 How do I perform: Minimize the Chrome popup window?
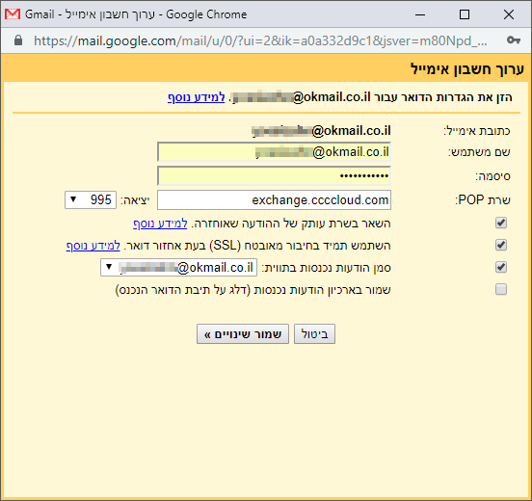click(x=420, y=14)
